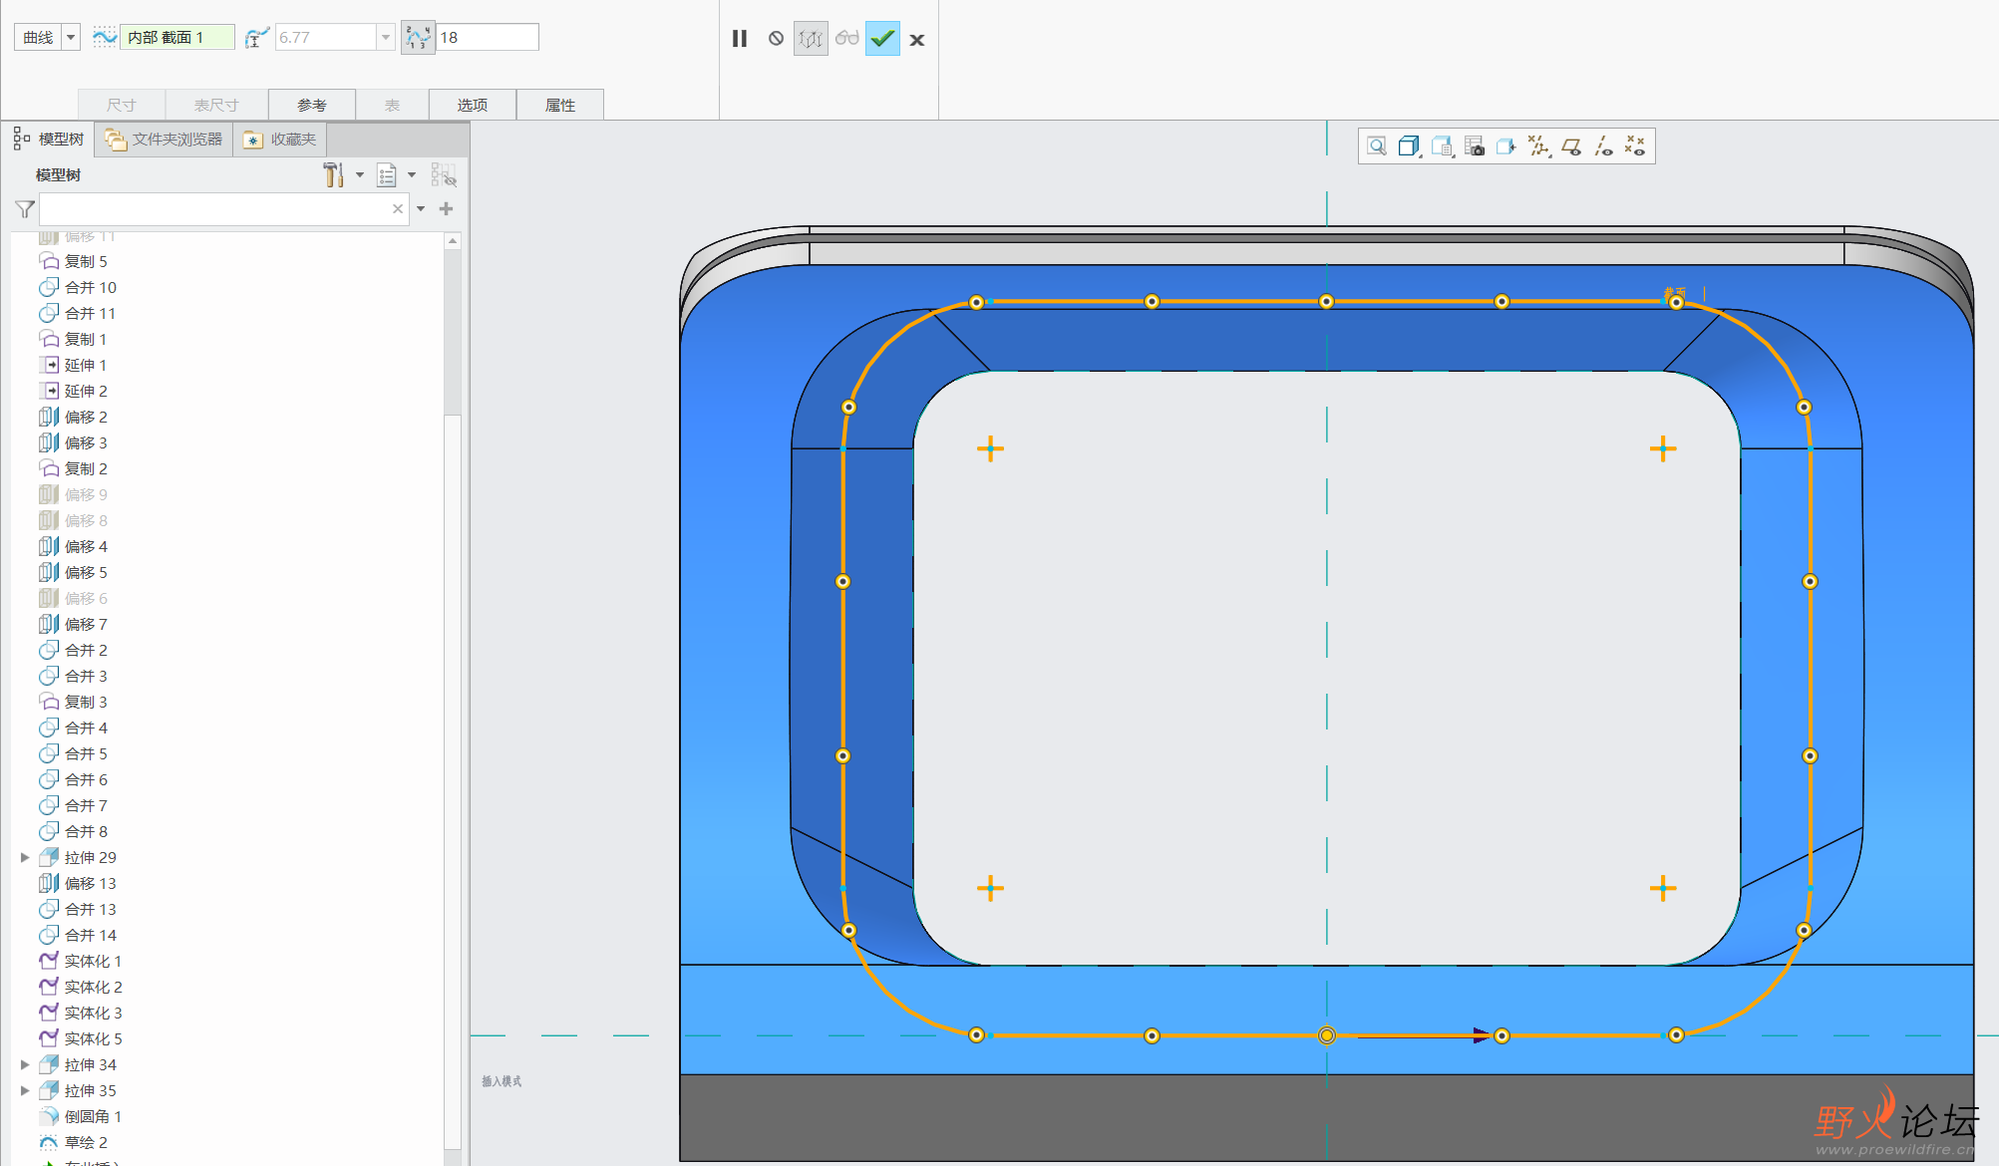Toggle datum point display visibility
This screenshot has width=1999, height=1166.
pyautogui.click(x=1635, y=146)
